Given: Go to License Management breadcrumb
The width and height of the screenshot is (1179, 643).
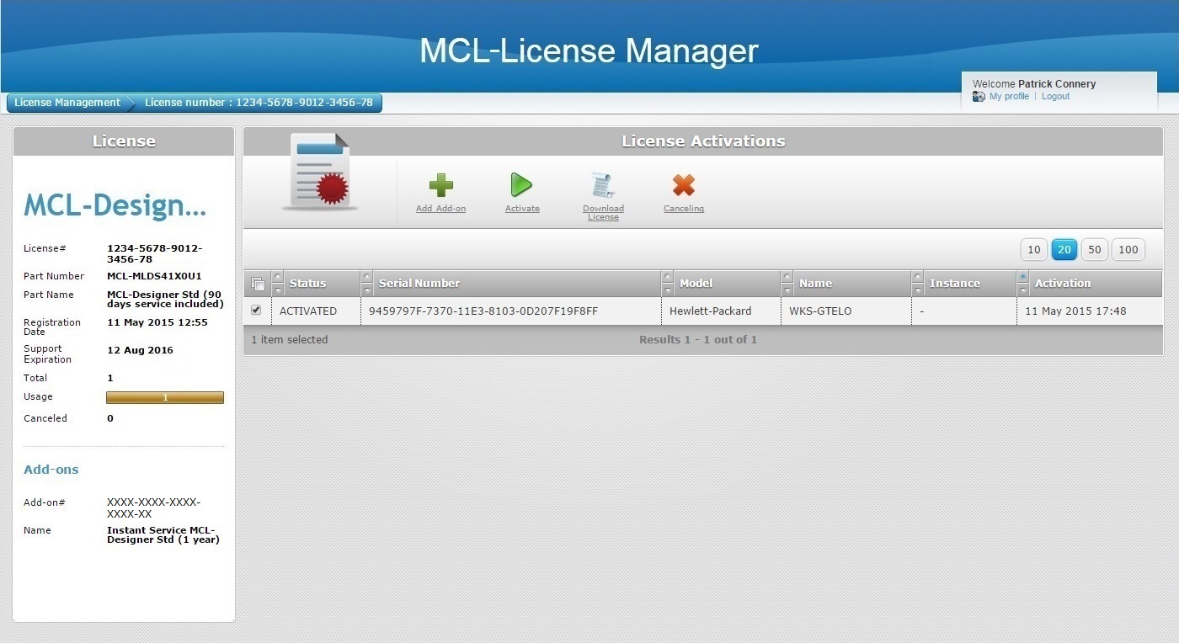Looking at the screenshot, I should 67,103.
